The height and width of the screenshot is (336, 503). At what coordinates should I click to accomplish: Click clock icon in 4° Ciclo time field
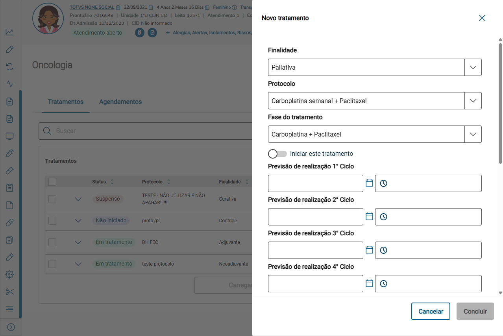pos(383,284)
